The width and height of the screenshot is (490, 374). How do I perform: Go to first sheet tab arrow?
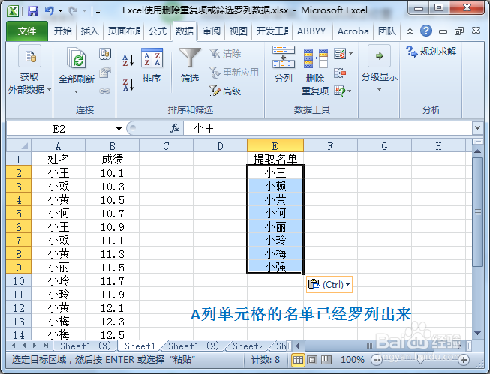(x=13, y=346)
